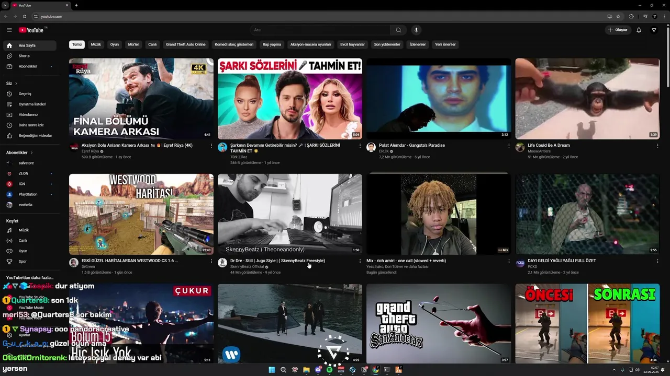
Task: Open options menu for Aksiyon Dolu Anların video
Action: (x=211, y=146)
